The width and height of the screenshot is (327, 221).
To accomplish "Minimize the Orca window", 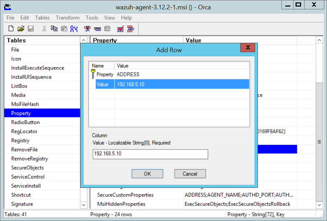I will 288,5.
